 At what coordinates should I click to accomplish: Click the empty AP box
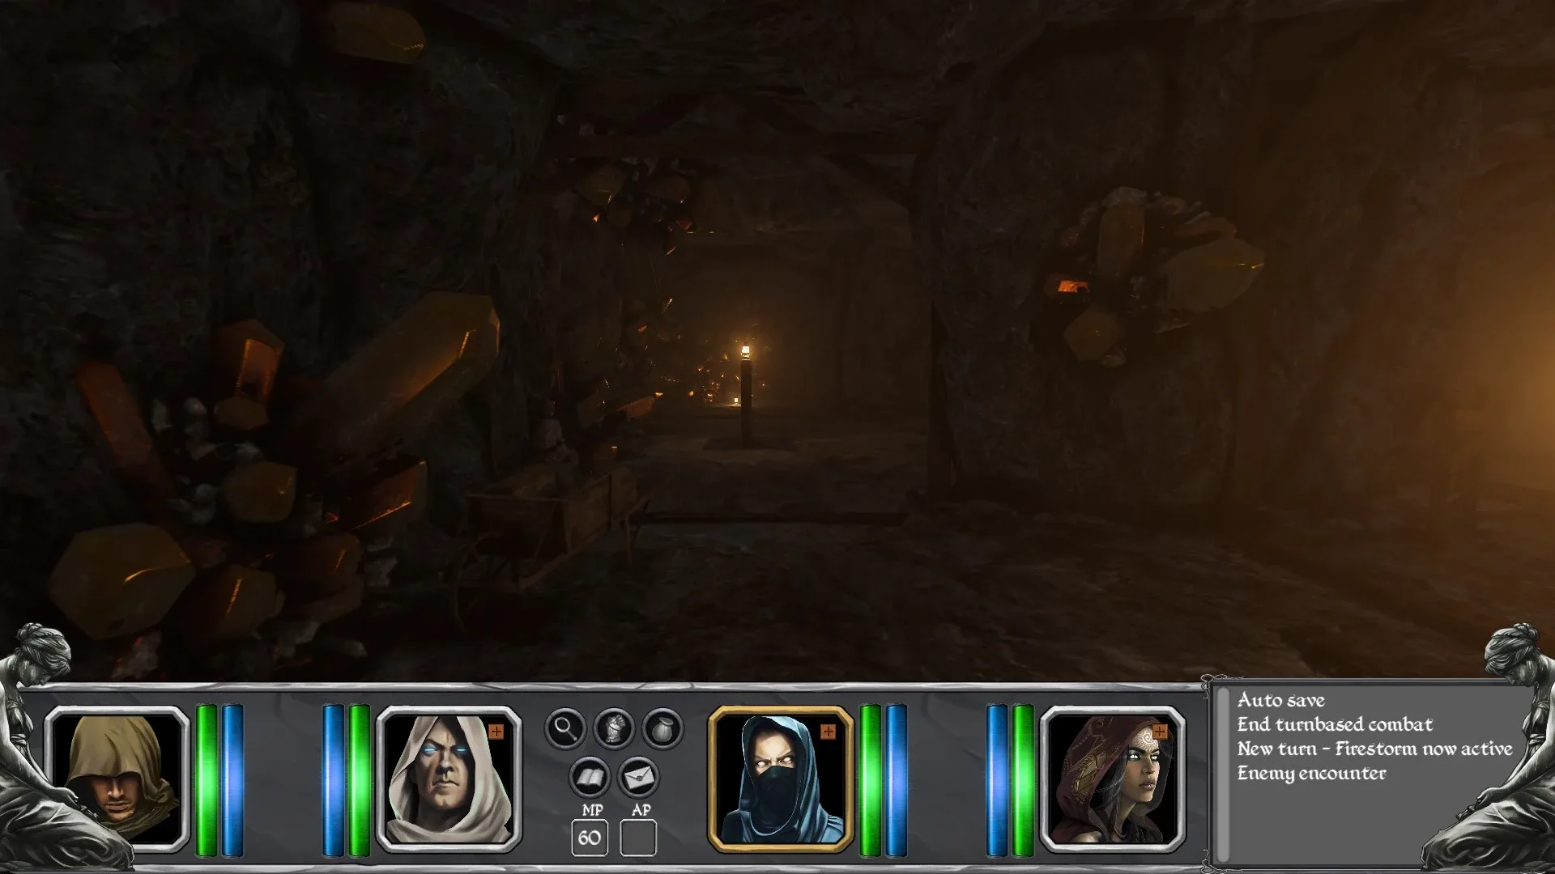[638, 838]
